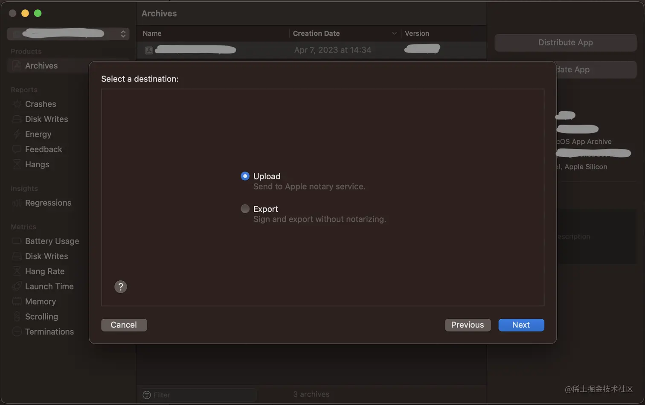This screenshot has width=645, height=405.
Task: View the Memory metric
Action: 38,301
